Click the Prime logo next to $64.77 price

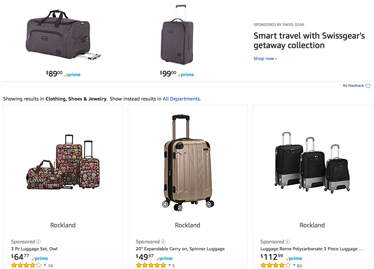point(40,259)
